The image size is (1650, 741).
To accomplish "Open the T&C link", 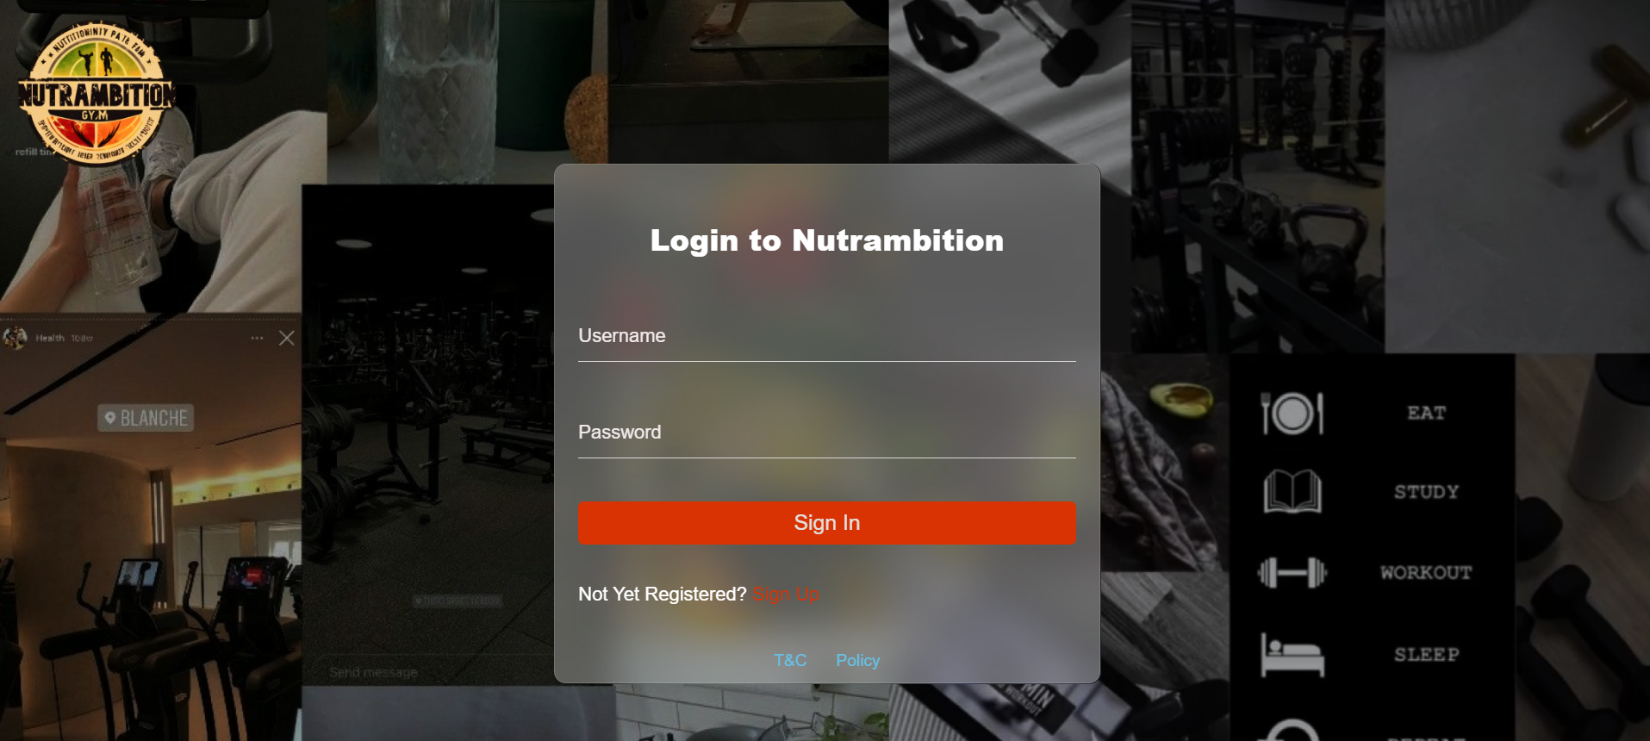I will click(x=790, y=661).
